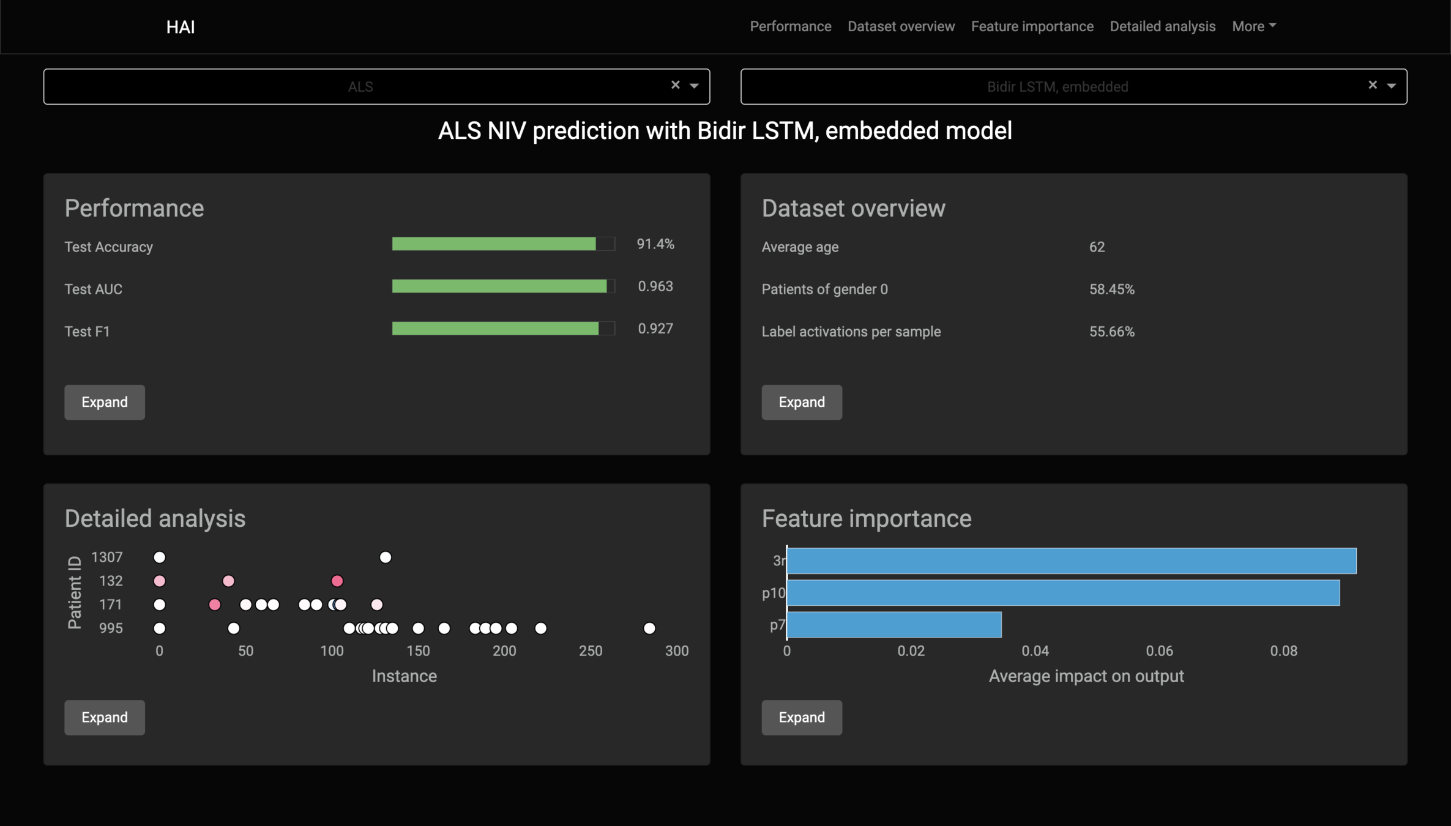
Task: Expand the Detailed analysis card
Action: [105, 717]
